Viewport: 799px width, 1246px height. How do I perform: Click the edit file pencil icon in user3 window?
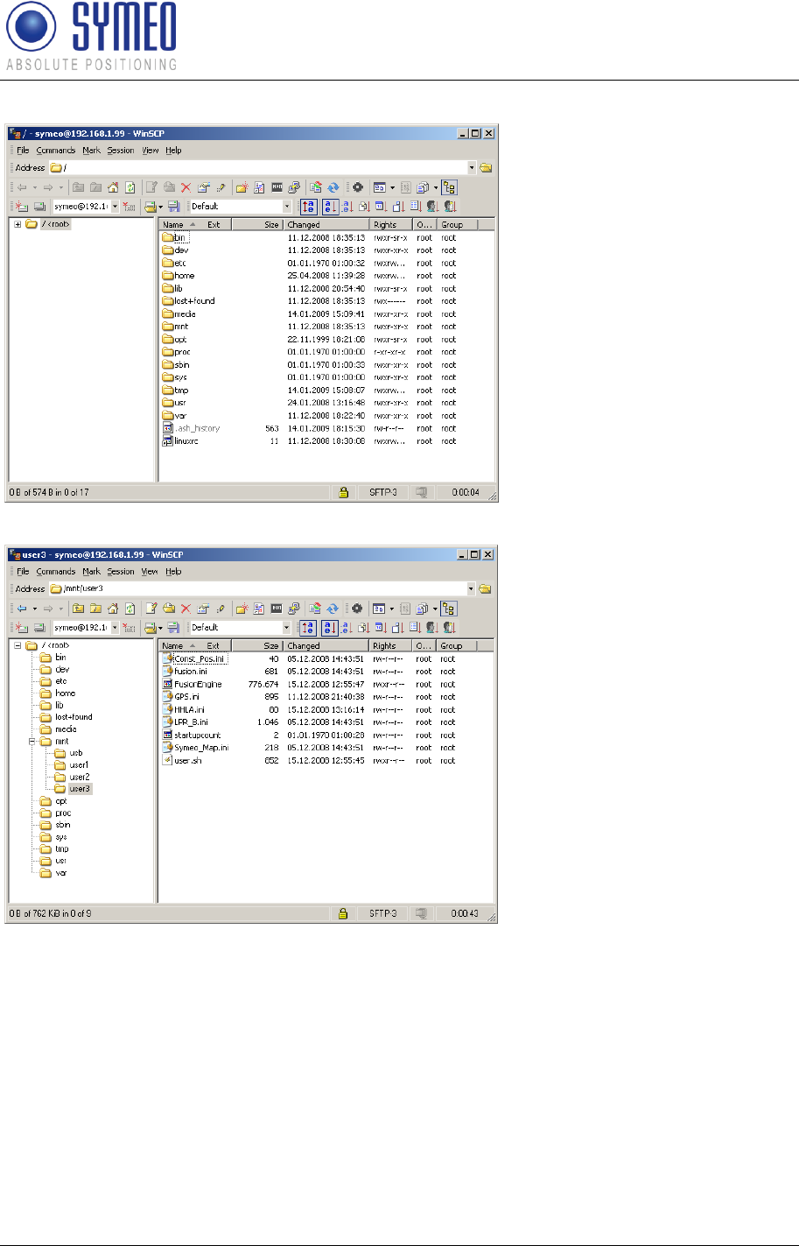tap(153, 609)
